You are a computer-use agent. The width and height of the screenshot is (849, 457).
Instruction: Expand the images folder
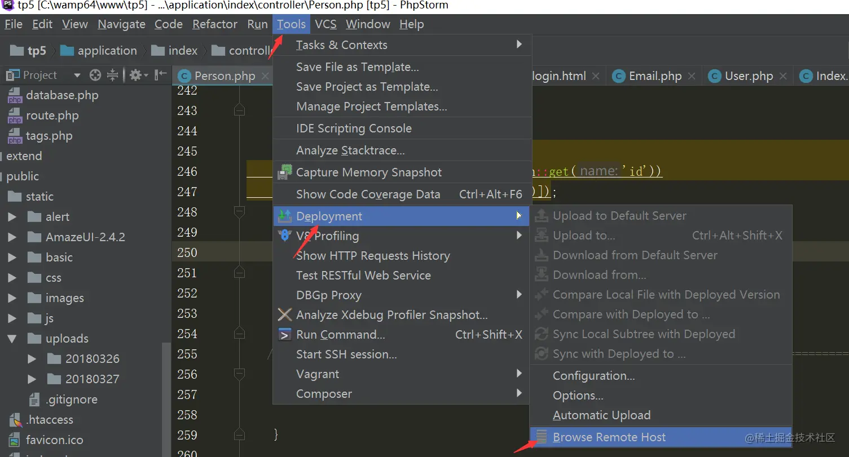[x=12, y=298]
